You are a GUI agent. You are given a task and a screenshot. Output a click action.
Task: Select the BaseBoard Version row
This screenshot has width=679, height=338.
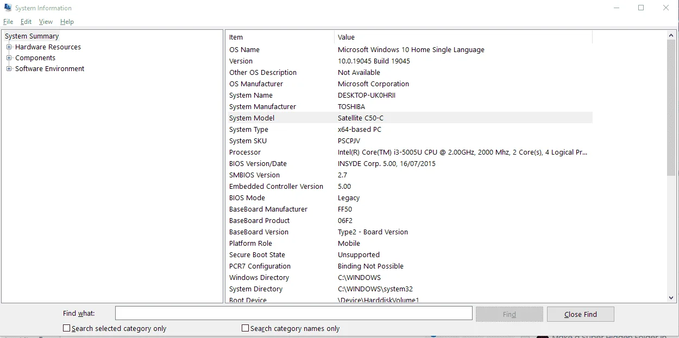(x=409, y=232)
